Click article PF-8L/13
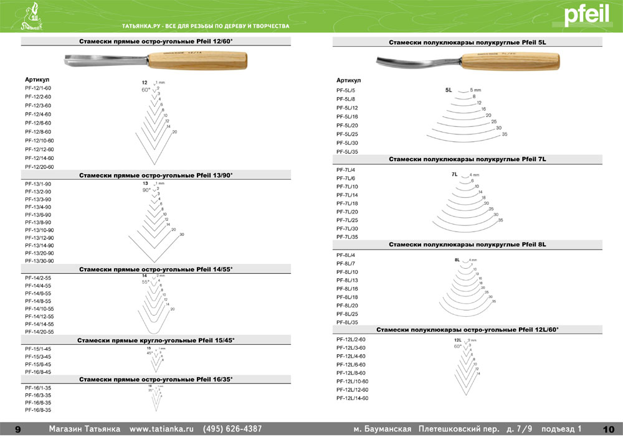 point(347,281)
